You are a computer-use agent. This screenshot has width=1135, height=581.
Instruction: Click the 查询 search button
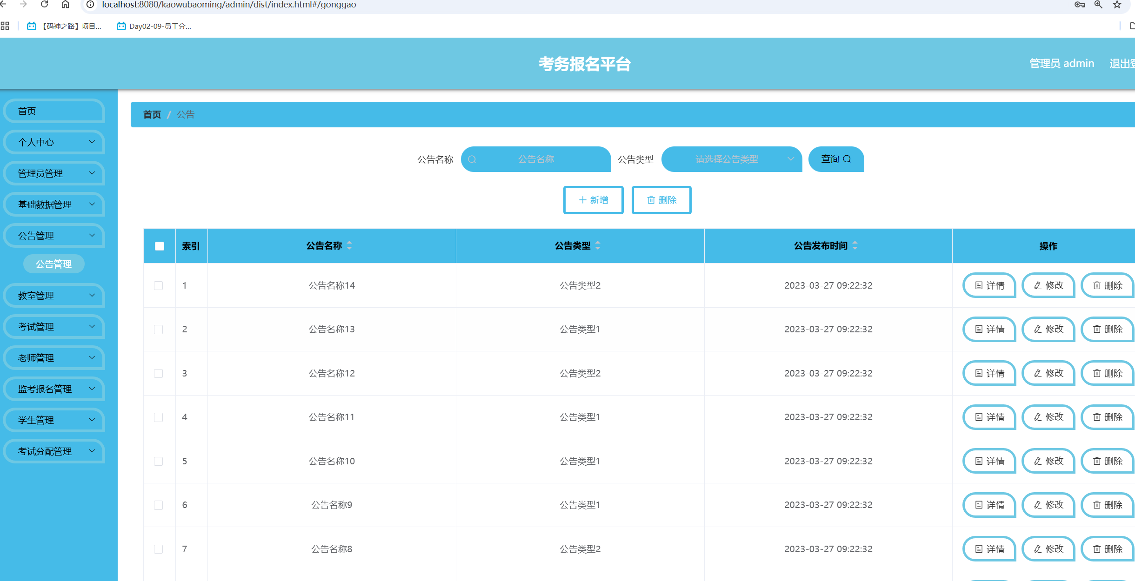point(836,159)
